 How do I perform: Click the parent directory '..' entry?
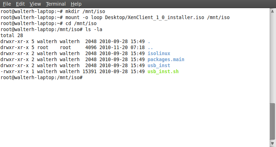click(x=150, y=47)
